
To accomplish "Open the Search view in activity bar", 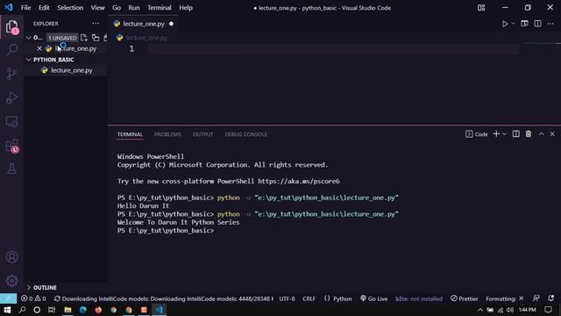I will [11, 49].
